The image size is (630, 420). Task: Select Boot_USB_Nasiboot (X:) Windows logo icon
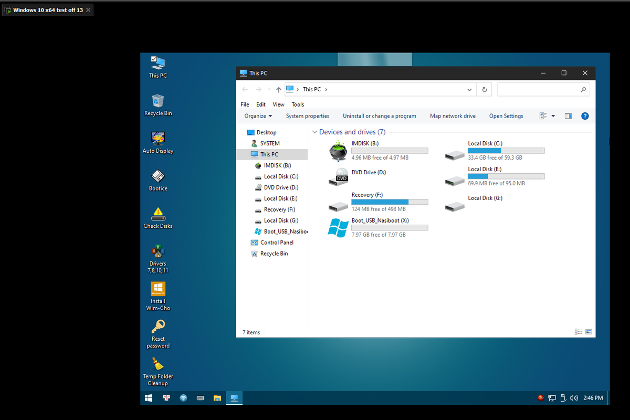pyautogui.click(x=338, y=228)
